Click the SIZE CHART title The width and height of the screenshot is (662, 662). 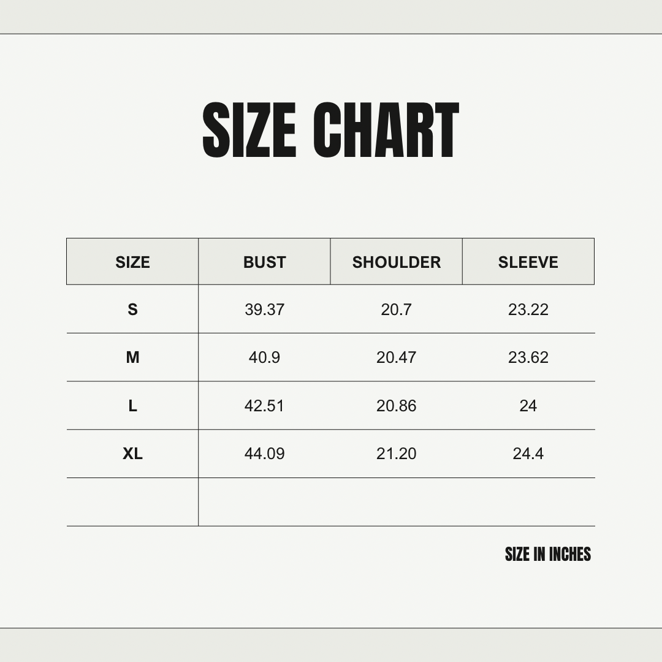tap(330, 131)
